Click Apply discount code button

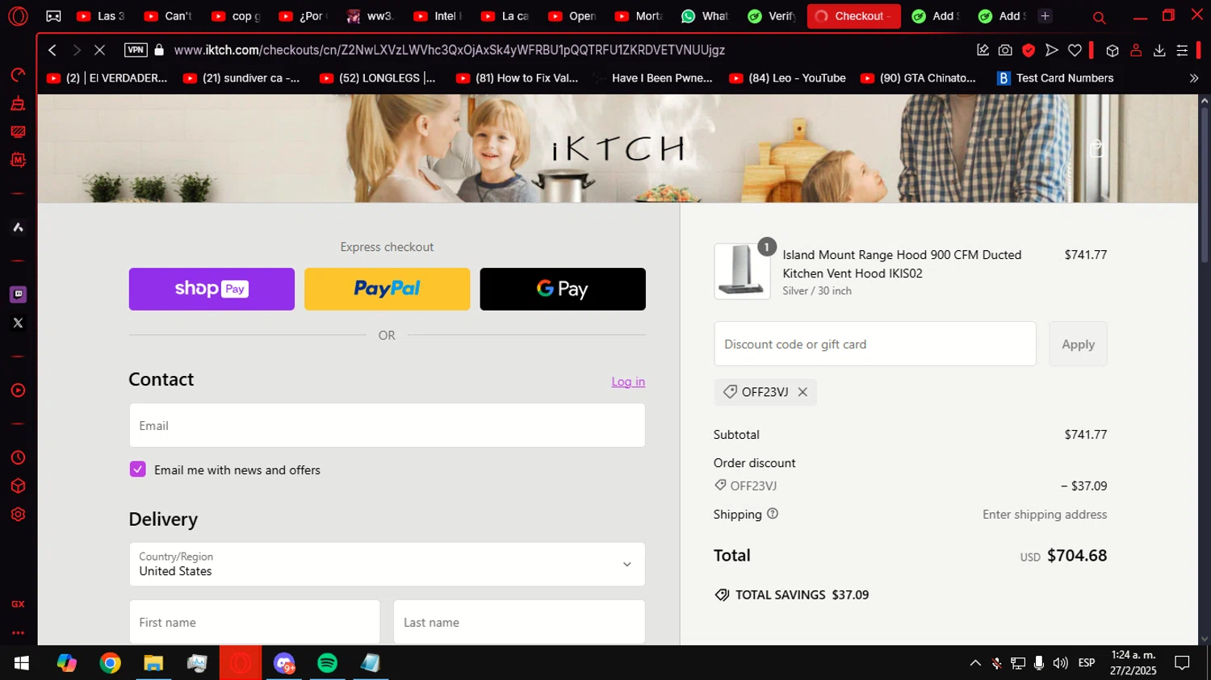coord(1078,344)
